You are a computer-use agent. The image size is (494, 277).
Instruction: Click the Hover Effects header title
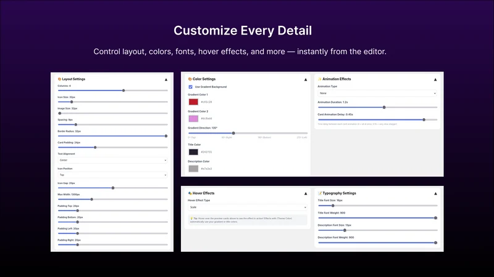pos(203,193)
